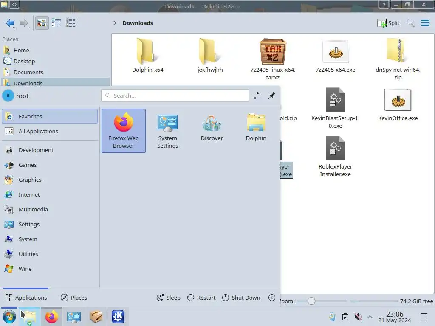The width and height of the screenshot is (435, 326).
Task: Open Multimedia category
Action: [50, 209]
